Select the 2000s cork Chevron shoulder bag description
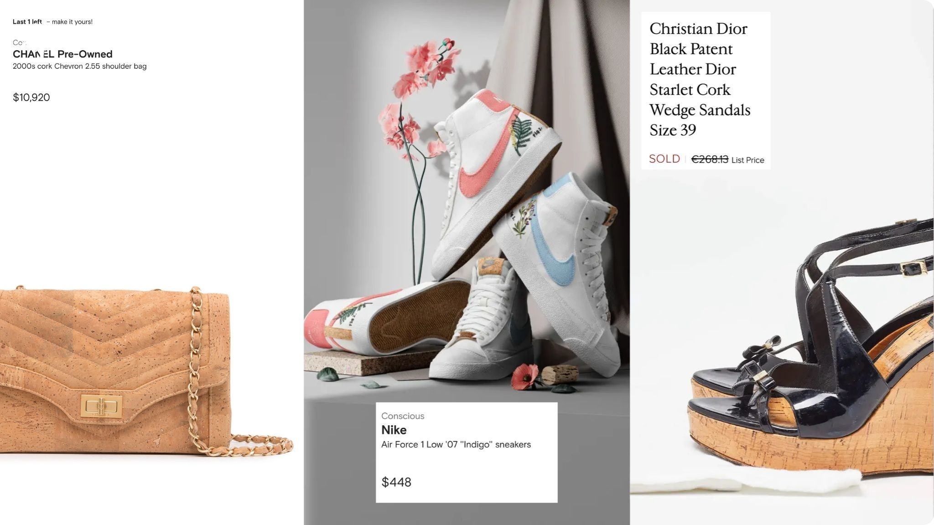Screen dimensions: 934x525 coord(80,66)
